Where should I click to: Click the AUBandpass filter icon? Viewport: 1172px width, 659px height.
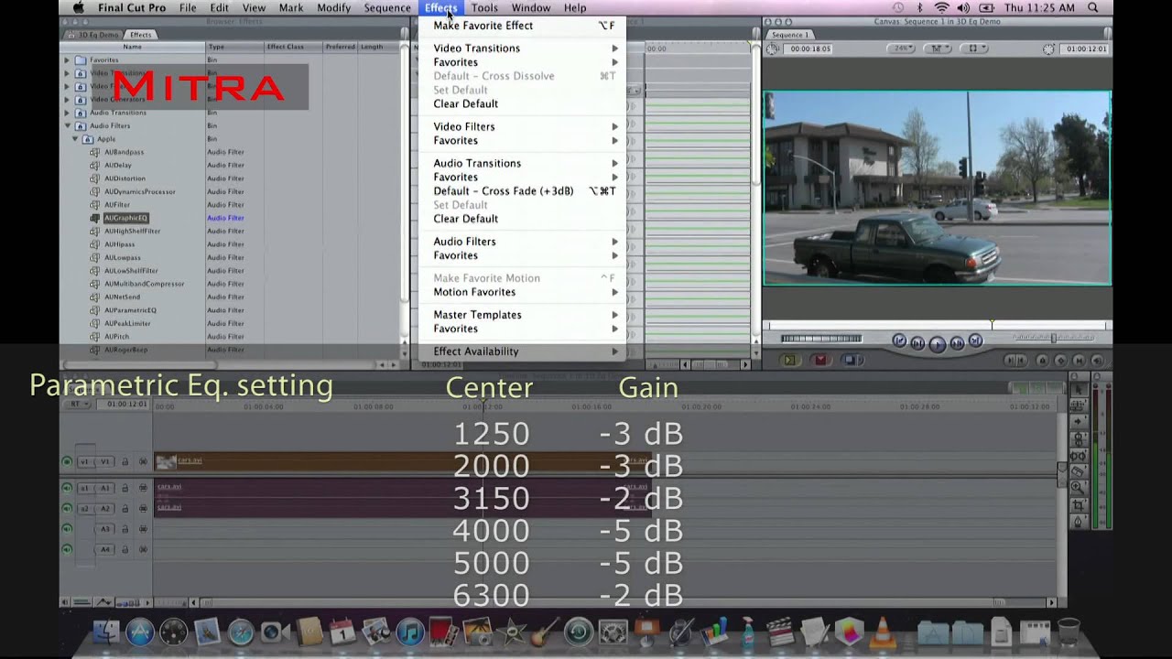click(95, 152)
